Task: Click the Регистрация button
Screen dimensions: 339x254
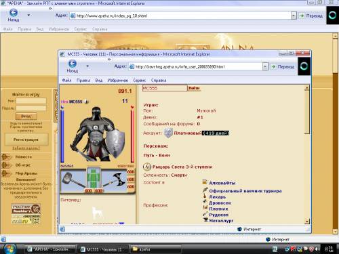Action: 26,140
